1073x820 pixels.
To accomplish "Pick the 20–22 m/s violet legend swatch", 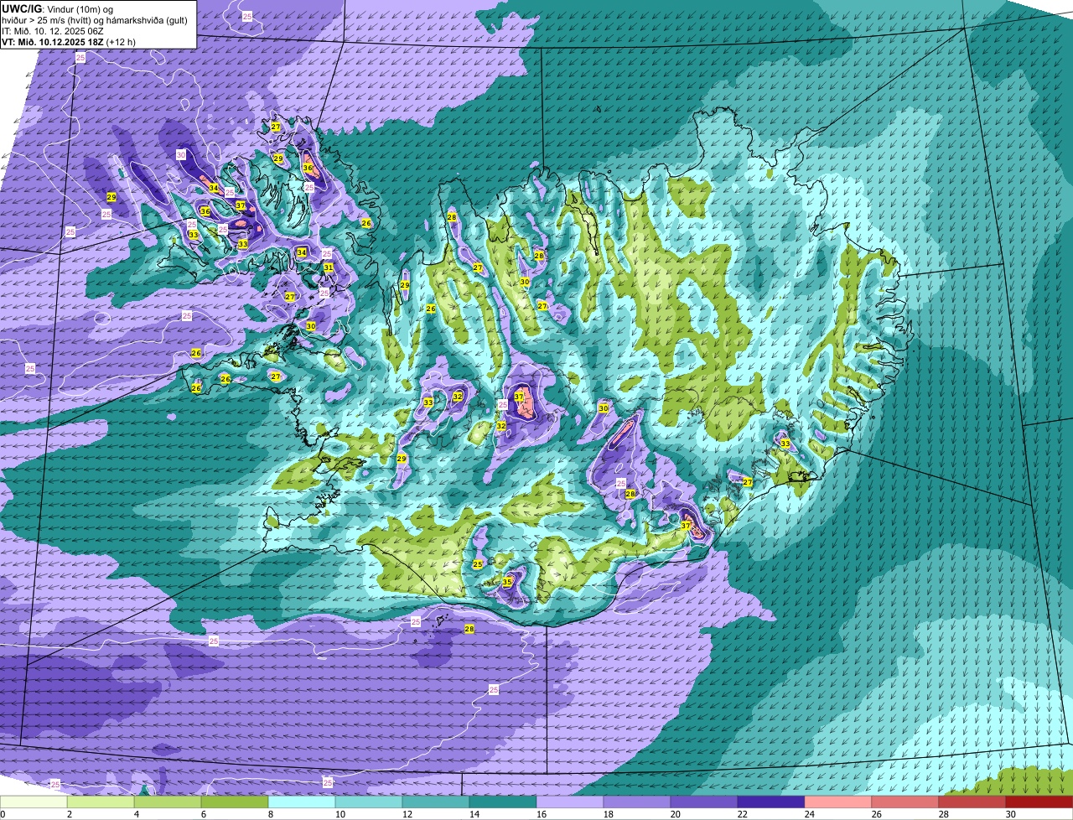I will pos(704,802).
